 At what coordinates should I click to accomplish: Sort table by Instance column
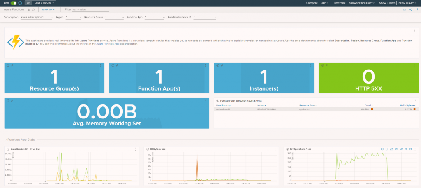click(262, 105)
